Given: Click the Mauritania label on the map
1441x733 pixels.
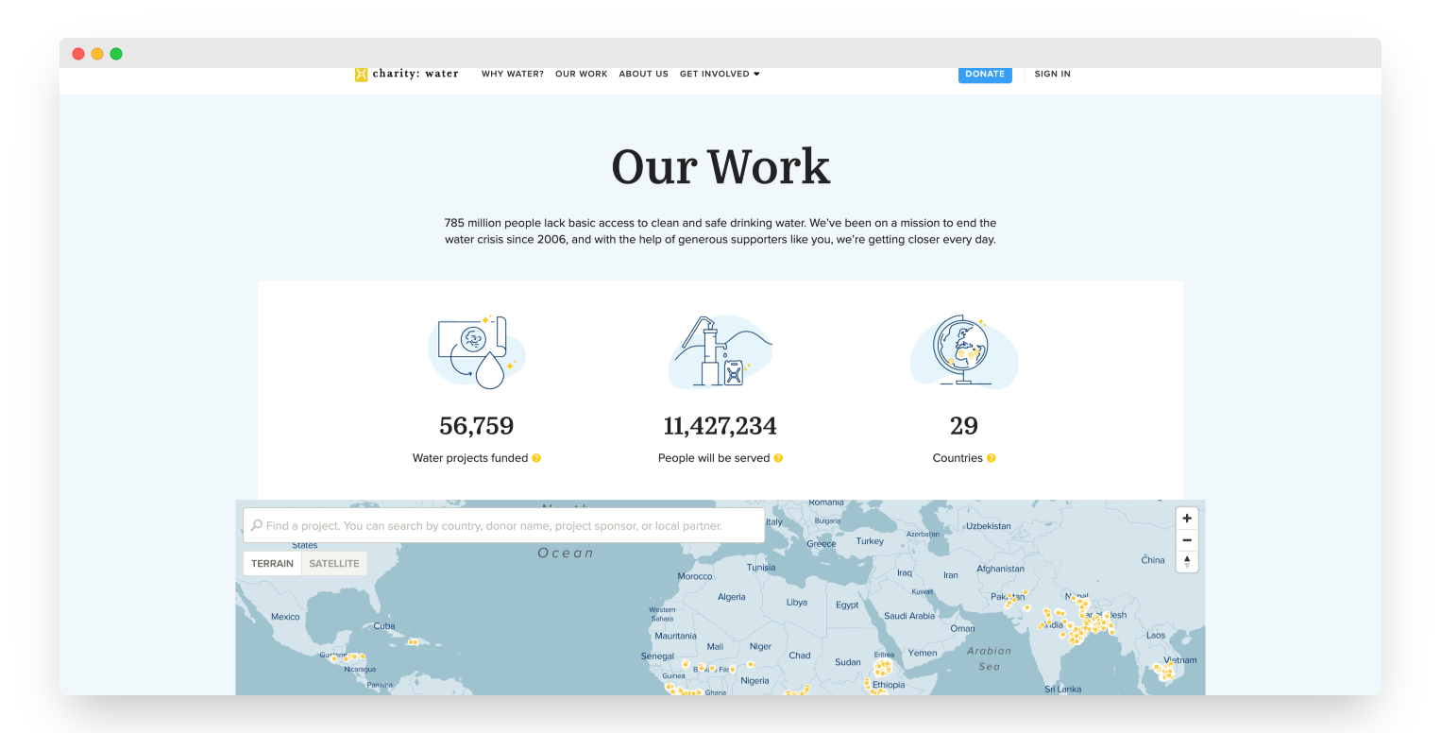Looking at the screenshot, I should click(x=675, y=636).
